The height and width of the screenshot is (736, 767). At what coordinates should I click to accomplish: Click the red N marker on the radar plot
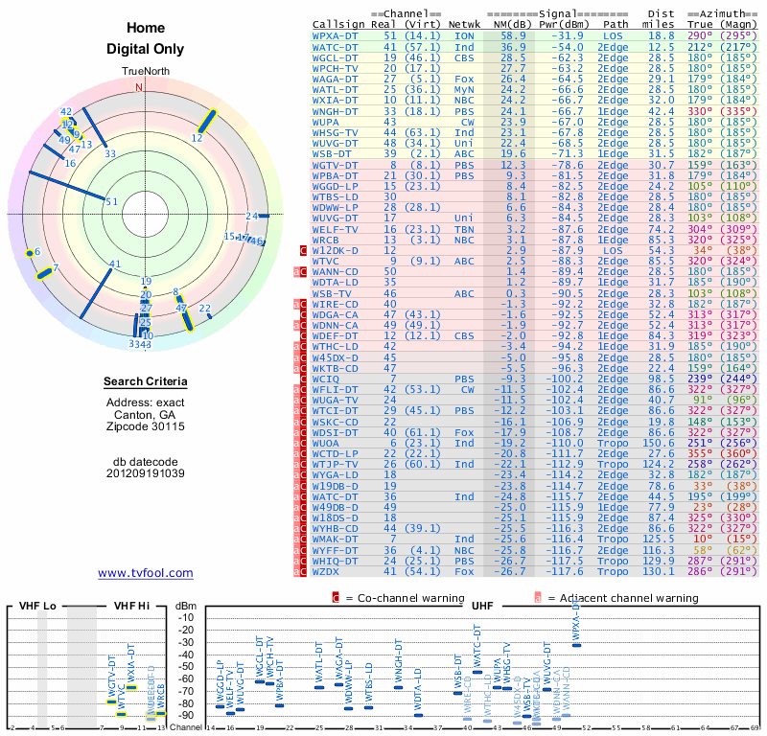pos(139,87)
